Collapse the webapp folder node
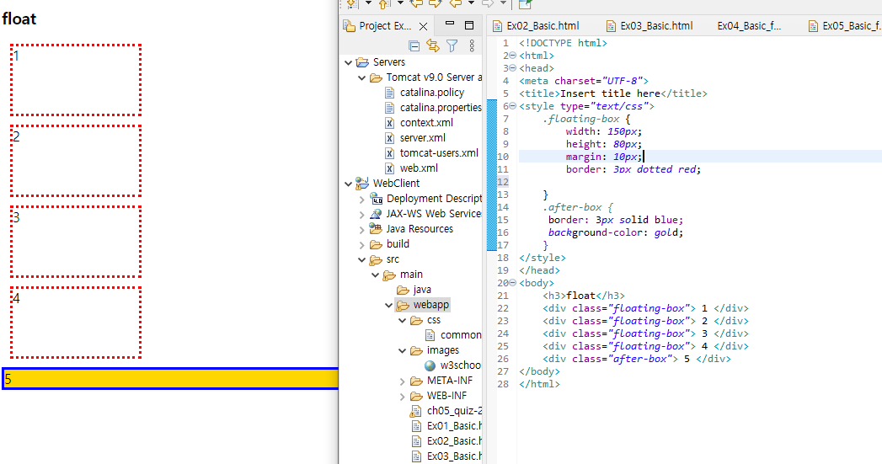Image resolution: width=882 pixels, height=464 pixels. click(388, 306)
